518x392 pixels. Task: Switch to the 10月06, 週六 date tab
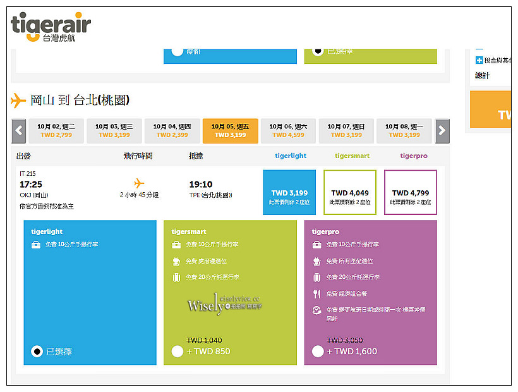tap(288, 130)
